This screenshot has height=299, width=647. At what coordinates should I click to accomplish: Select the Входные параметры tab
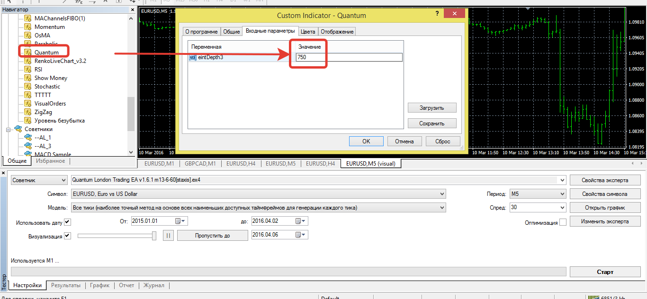[270, 31]
